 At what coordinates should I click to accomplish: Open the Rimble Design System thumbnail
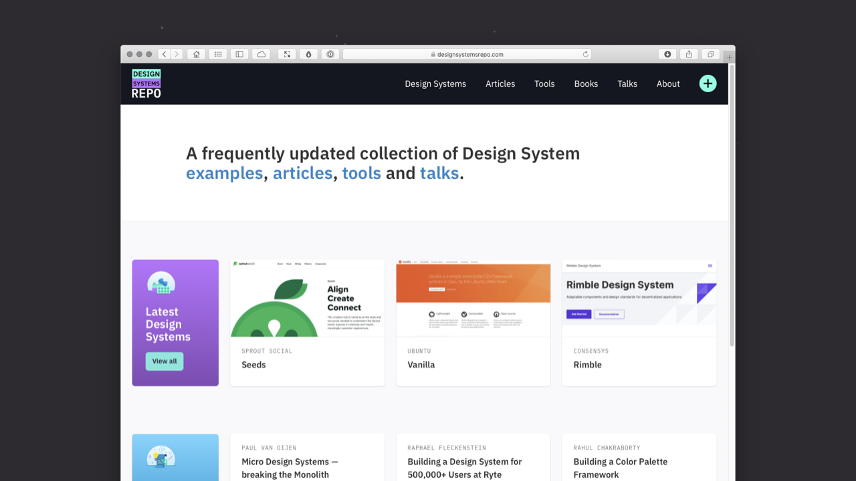(x=639, y=299)
